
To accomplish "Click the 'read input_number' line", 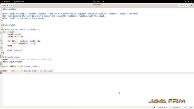I will point(12,62).
